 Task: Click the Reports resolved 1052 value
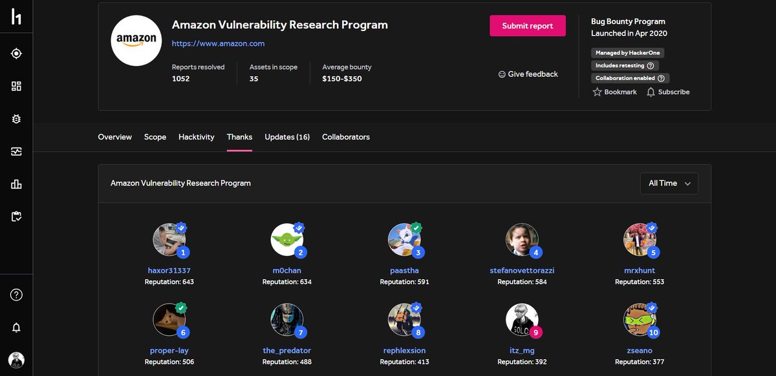click(x=181, y=79)
